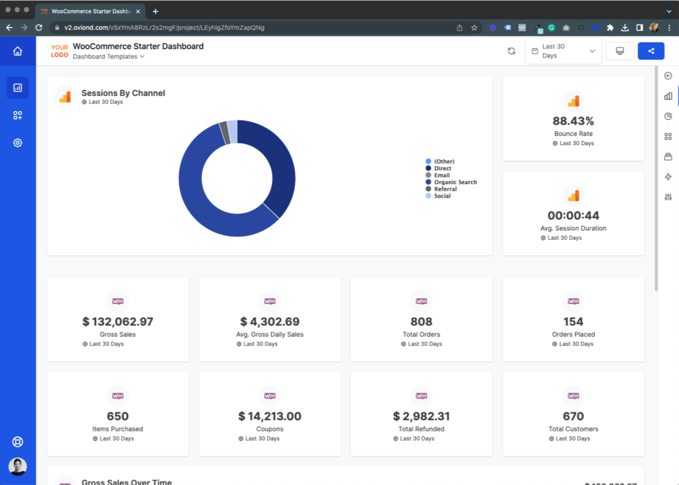Image resolution: width=679 pixels, height=485 pixels.
Task: Switch to the WooCommerce Starter Dashboard tab
Action: coord(90,12)
